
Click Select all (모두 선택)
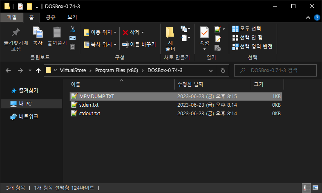coord(246,29)
